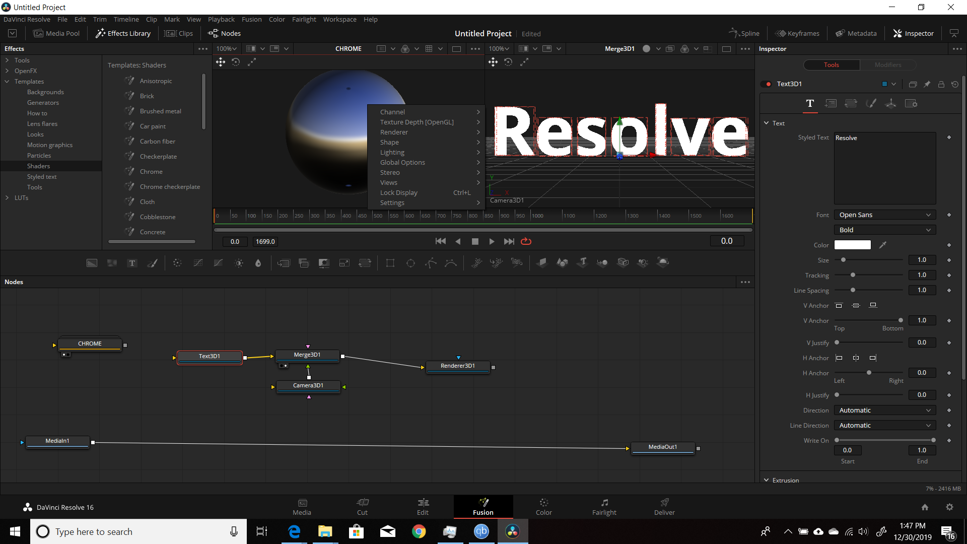Add a Background node from the toolbar
Viewport: 967px width, 544px height.
click(x=92, y=263)
